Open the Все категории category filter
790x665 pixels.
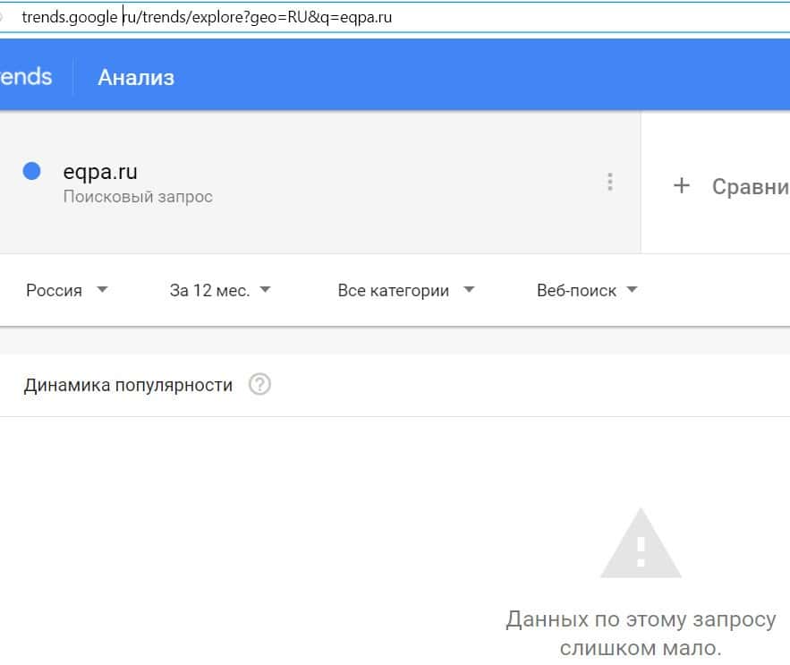pos(394,290)
